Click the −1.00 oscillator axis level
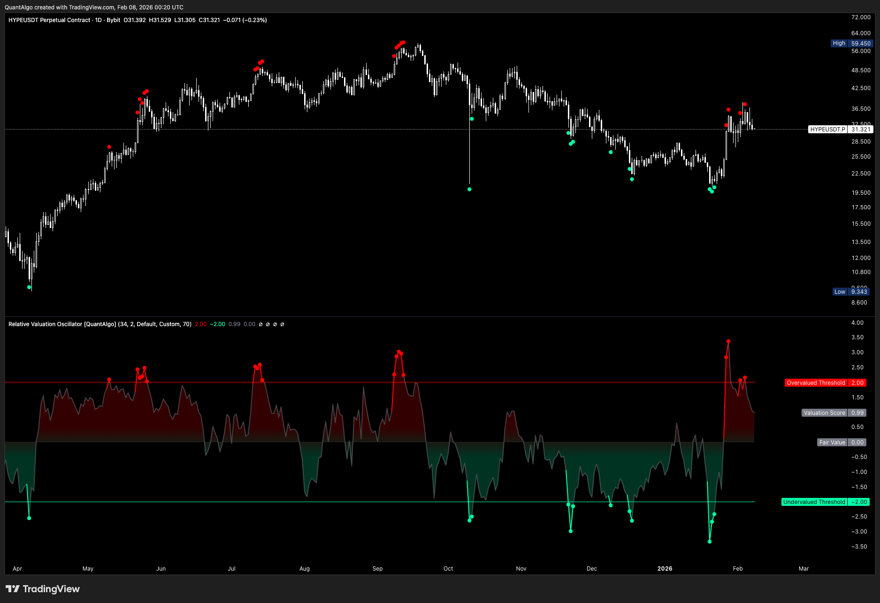Viewport: 880px width, 603px height. coord(859,472)
